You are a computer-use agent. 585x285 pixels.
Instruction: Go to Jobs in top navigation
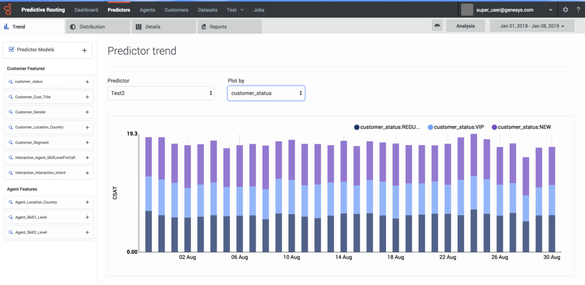[259, 10]
